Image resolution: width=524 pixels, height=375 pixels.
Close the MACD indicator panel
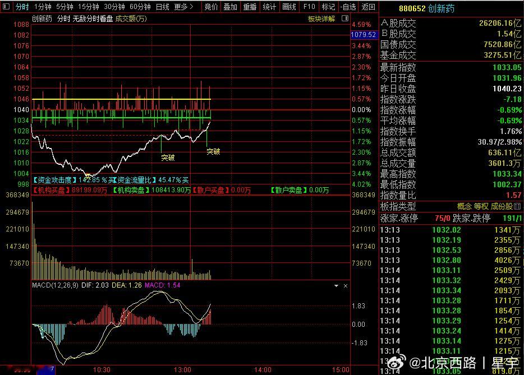point(346,286)
